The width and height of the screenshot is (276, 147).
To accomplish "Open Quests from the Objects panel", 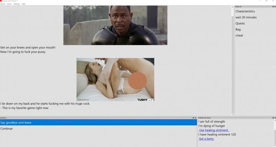I will pos(240,23).
